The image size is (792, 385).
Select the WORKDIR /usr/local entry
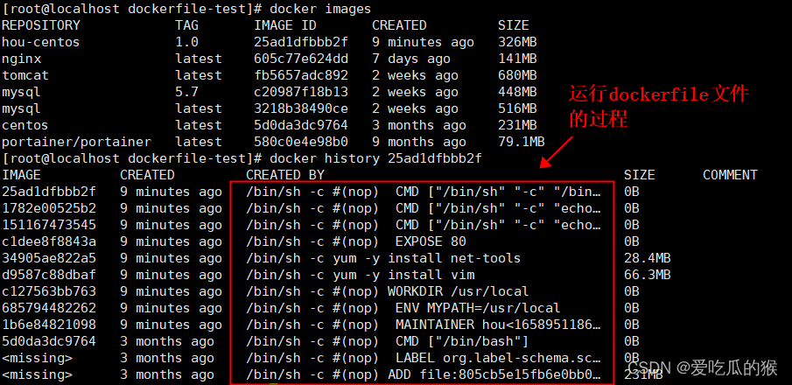pyautogui.click(x=388, y=292)
